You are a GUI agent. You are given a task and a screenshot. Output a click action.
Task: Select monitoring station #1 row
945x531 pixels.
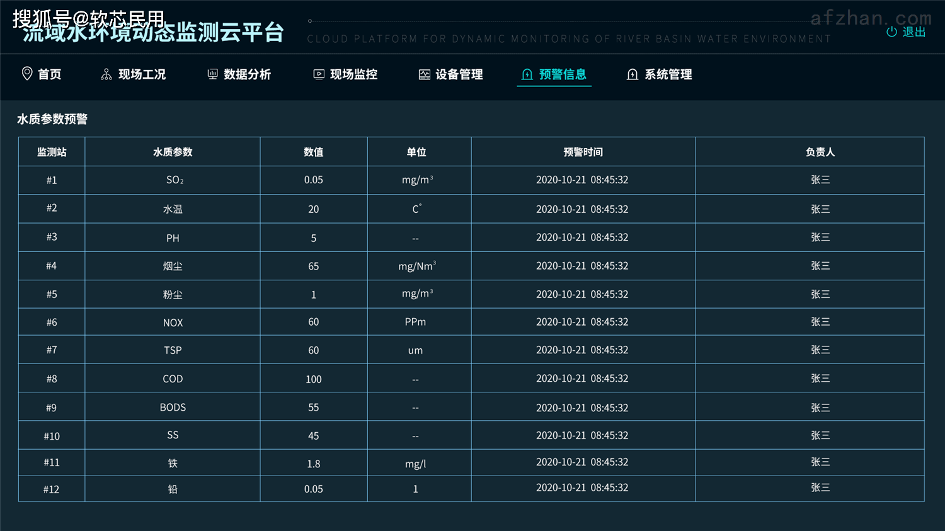point(52,180)
